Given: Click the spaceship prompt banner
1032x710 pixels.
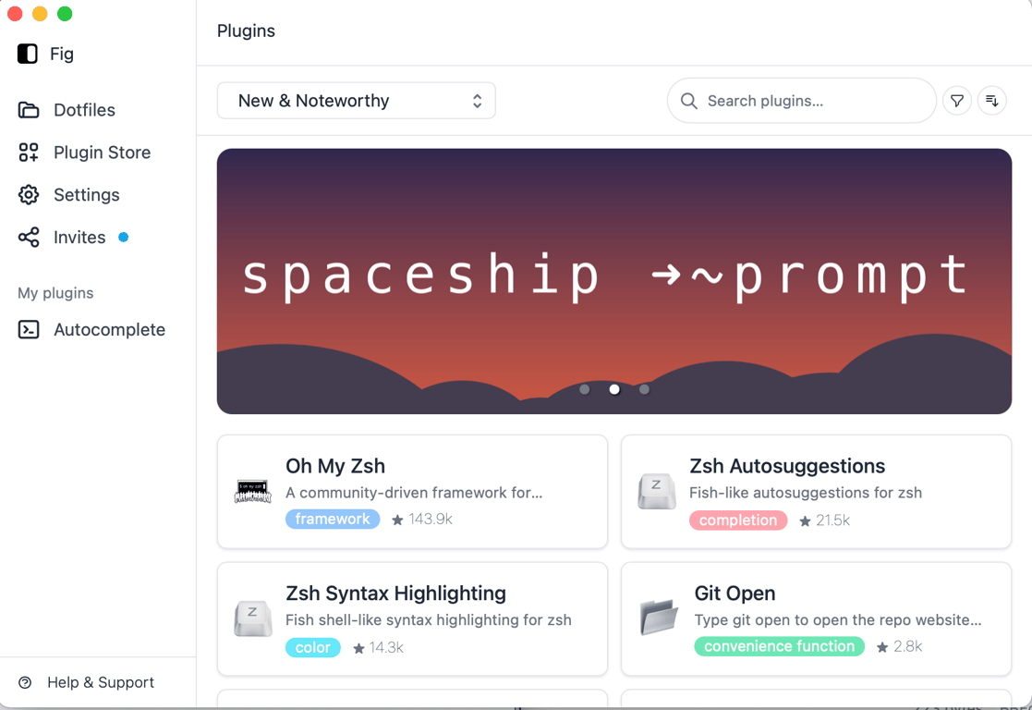Looking at the screenshot, I should [614, 281].
